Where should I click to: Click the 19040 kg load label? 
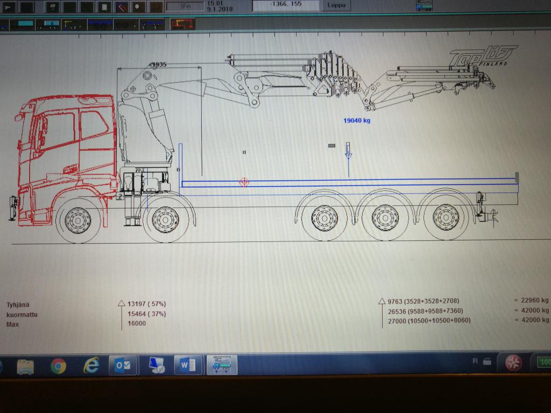(x=357, y=120)
